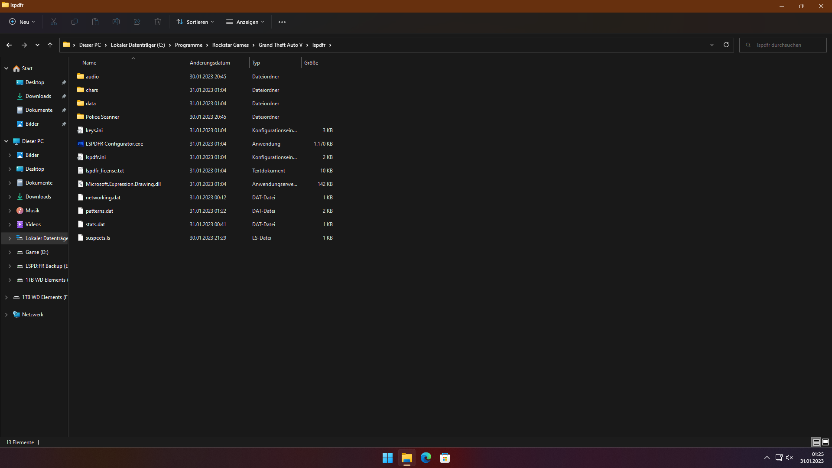Select the LSPDFR Configurator.exe file

[x=114, y=144]
